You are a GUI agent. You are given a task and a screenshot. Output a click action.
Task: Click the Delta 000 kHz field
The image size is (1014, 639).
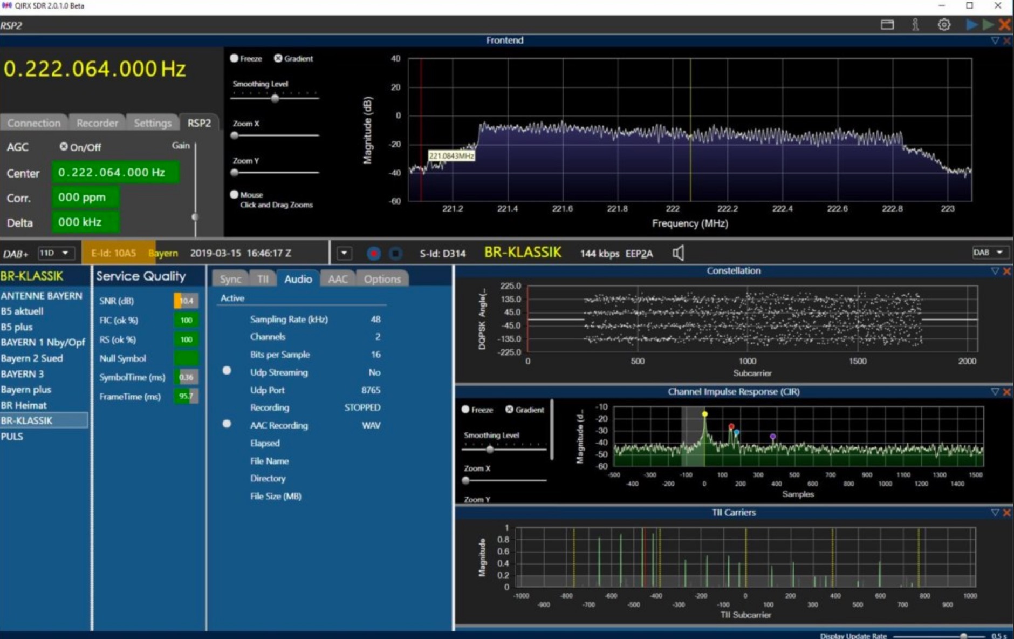pyautogui.click(x=85, y=222)
